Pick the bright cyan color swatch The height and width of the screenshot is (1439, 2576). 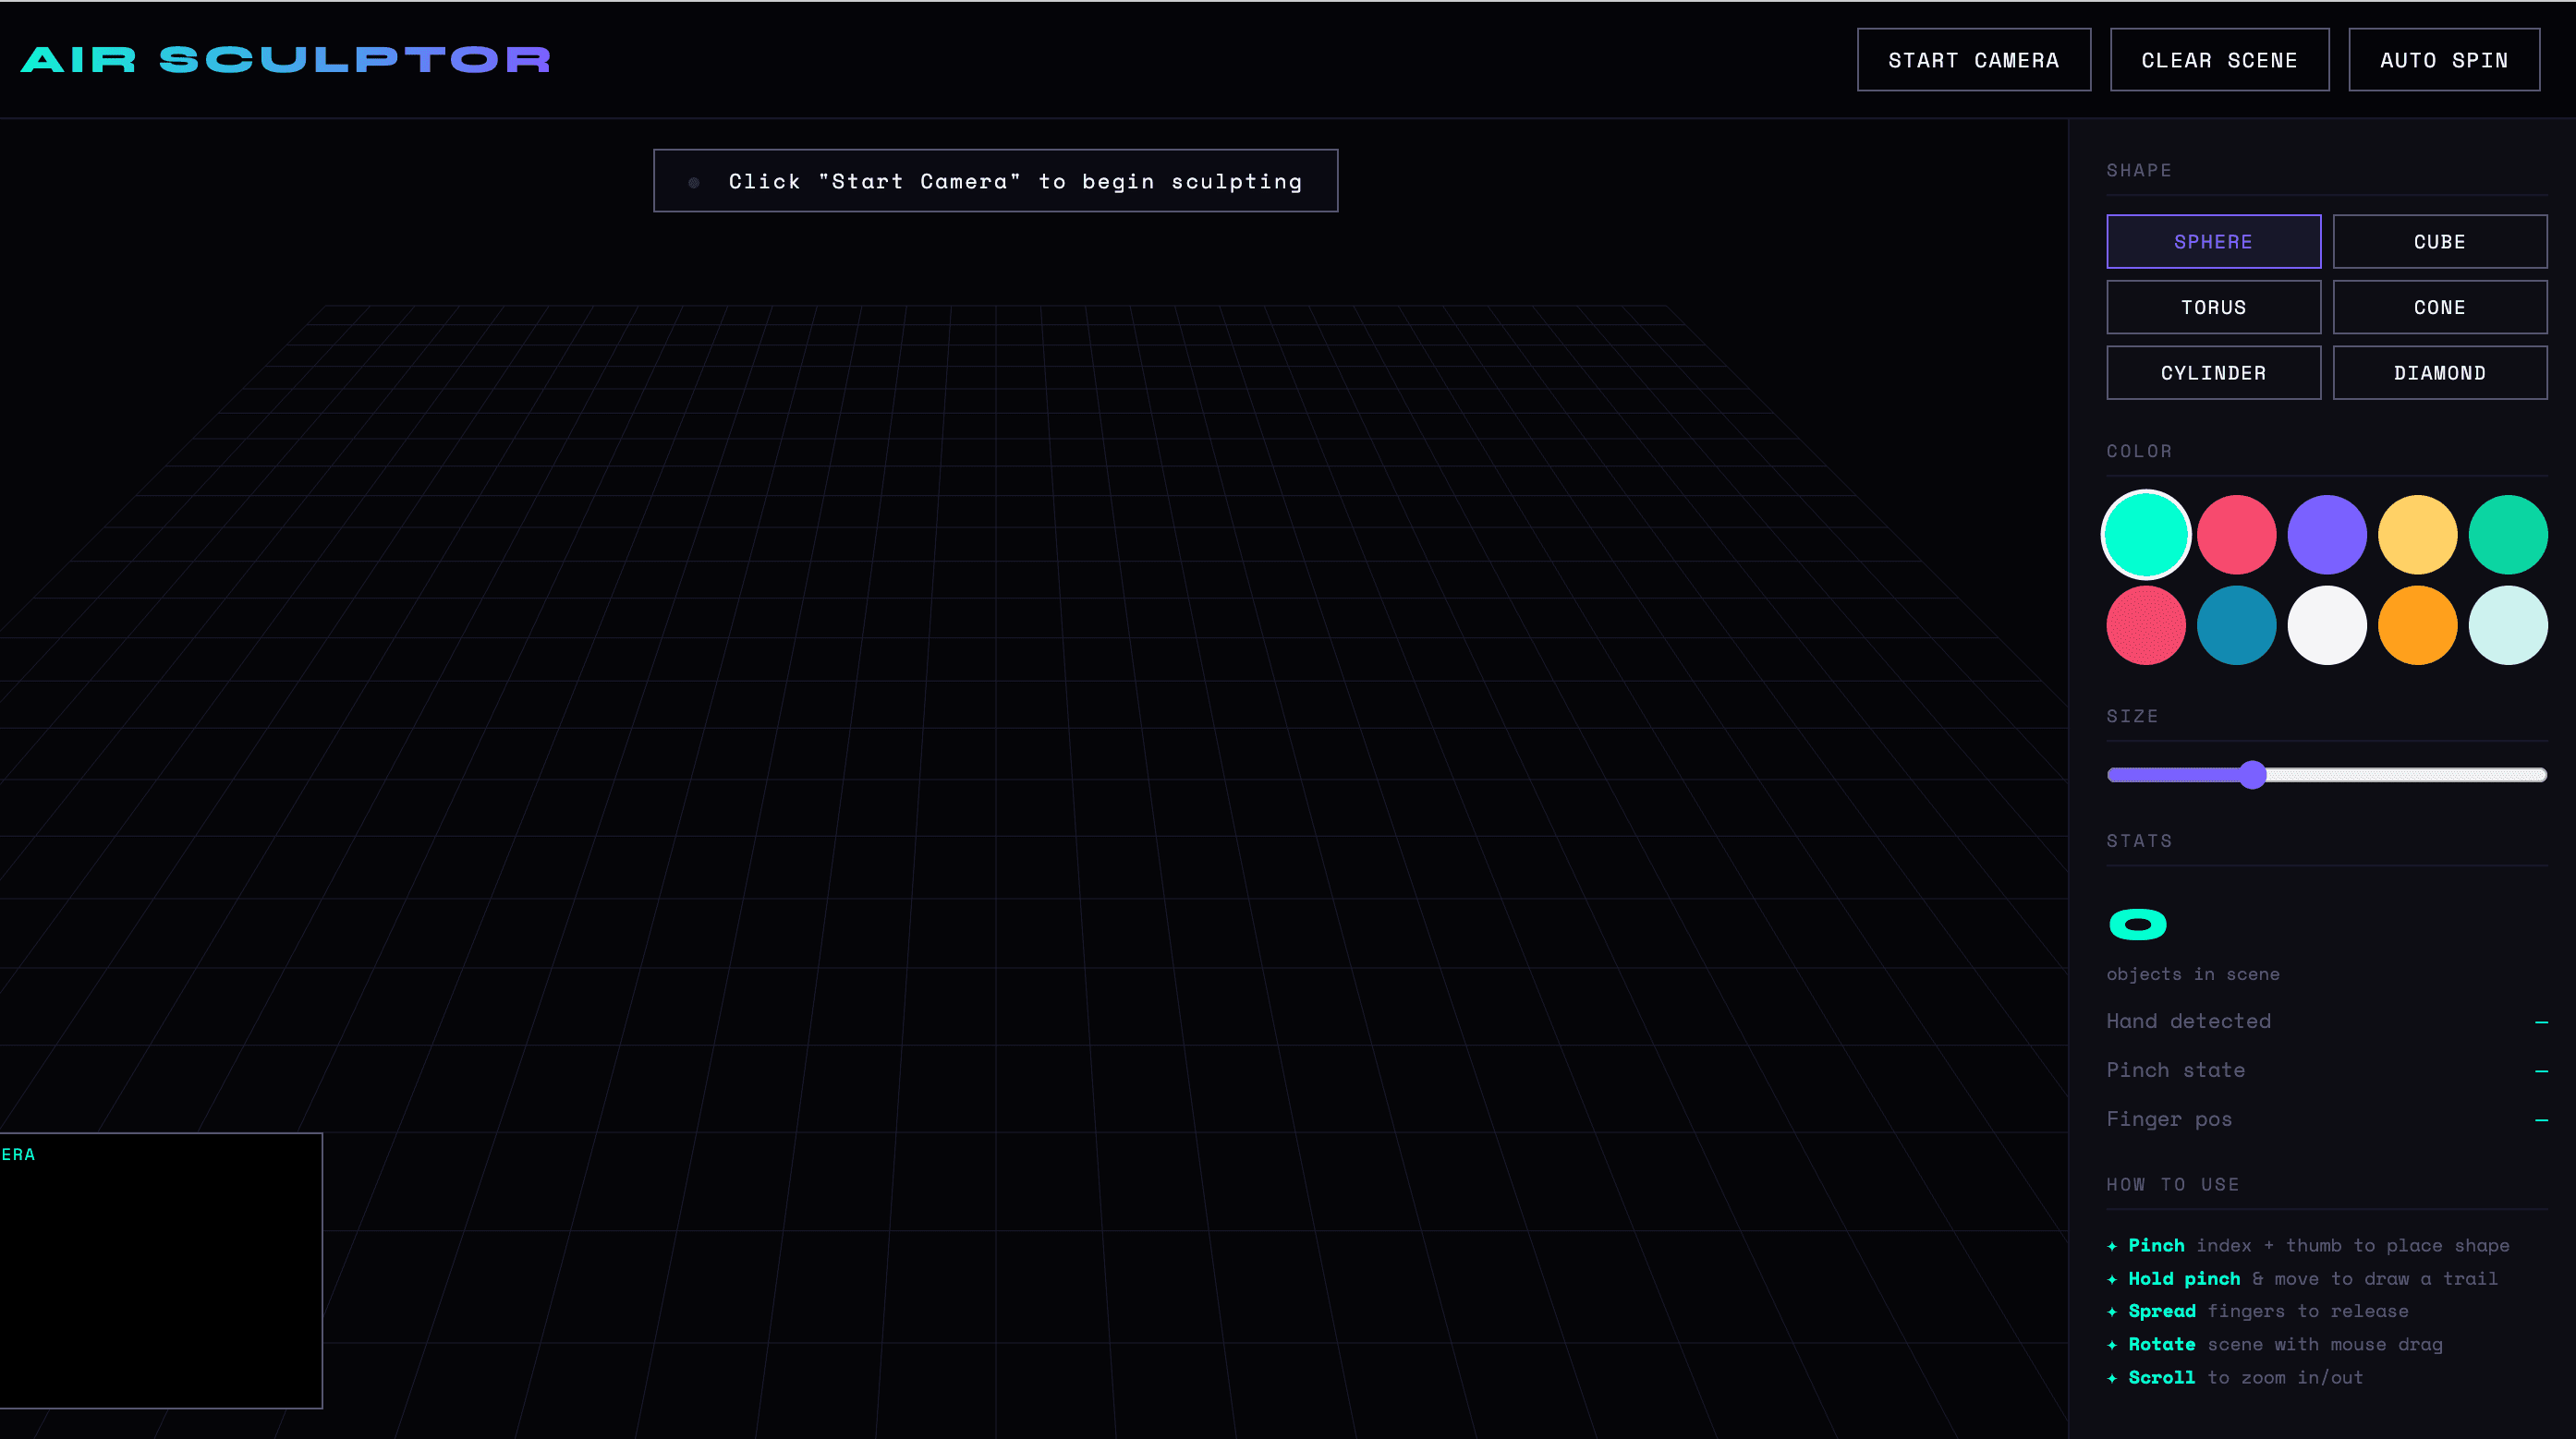coord(2146,535)
